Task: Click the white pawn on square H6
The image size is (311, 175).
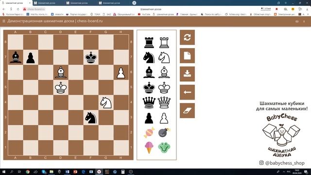Action: (121, 73)
